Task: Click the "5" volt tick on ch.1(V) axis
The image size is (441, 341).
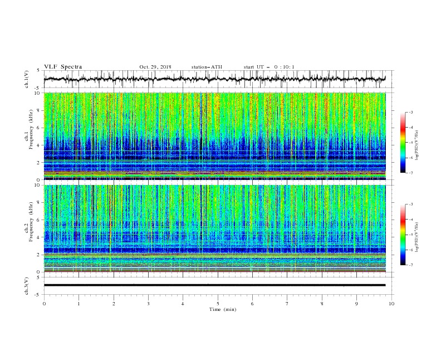Action: click(x=39, y=71)
